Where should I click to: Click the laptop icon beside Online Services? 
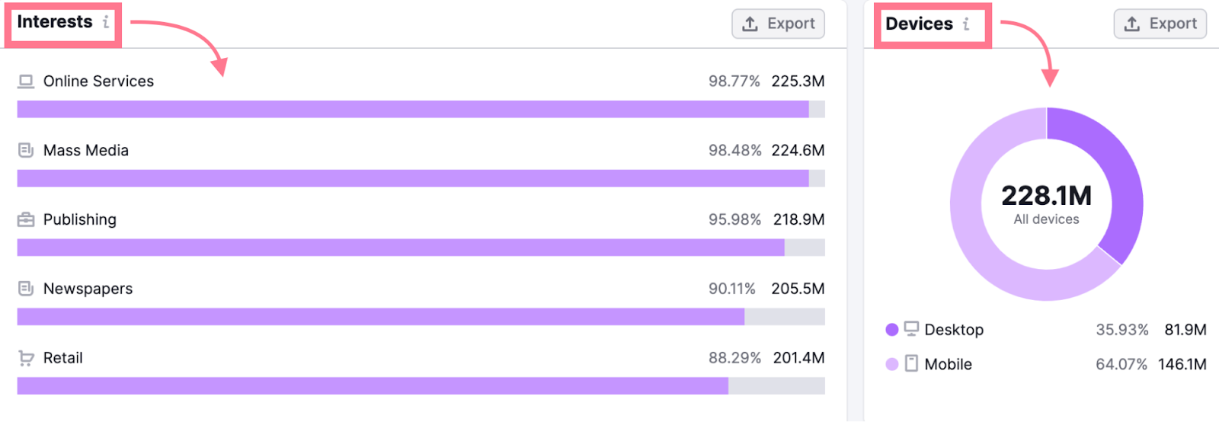[26, 82]
